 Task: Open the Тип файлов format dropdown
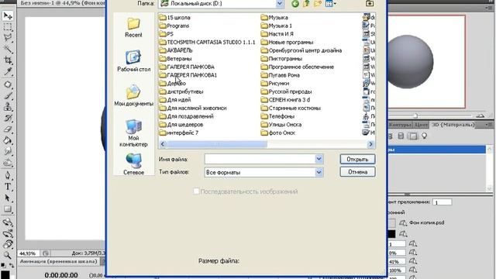point(319,172)
